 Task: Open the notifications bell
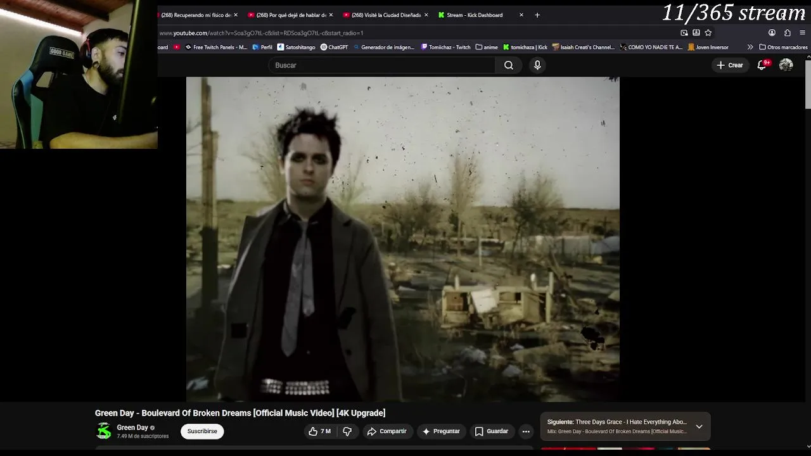click(x=762, y=65)
